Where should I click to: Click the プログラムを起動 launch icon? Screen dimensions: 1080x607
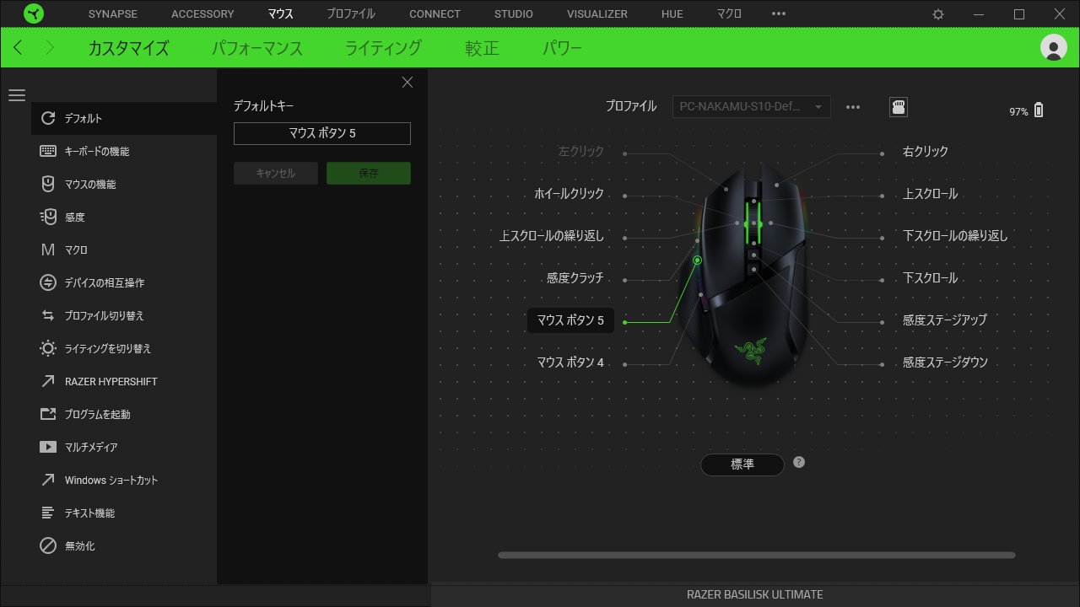[48, 414]
